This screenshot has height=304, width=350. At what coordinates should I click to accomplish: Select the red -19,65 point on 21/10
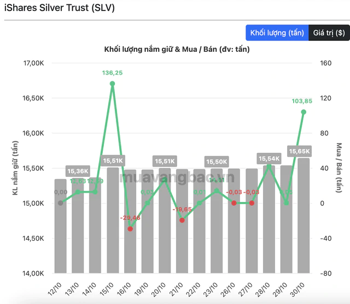click(x=182, y=220)
